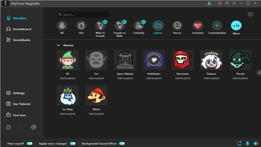Select the Celebrity voices category
Viewport: 261px width, 147px height.
[x=139, y=27]
